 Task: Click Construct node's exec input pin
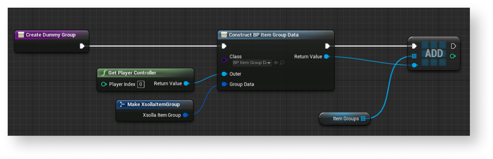click(224, 46)
